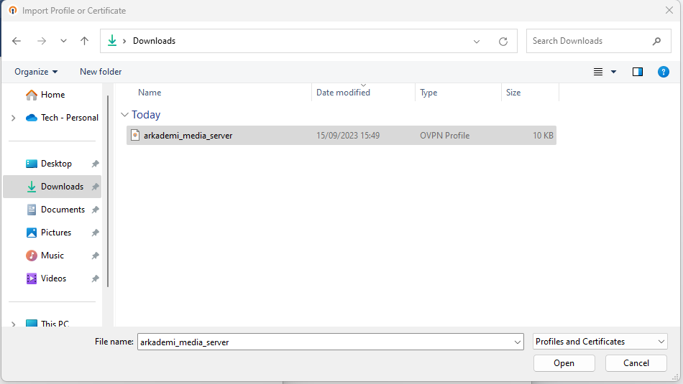Refresh the Downloads folder view
The width and height of the screenshot is (683, 384).
coord(503,42)
